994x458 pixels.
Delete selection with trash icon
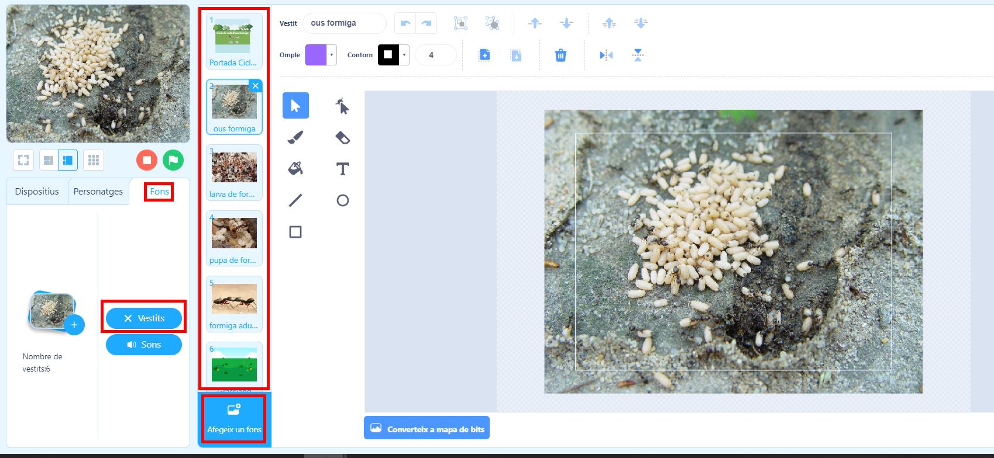pos(560,55)
